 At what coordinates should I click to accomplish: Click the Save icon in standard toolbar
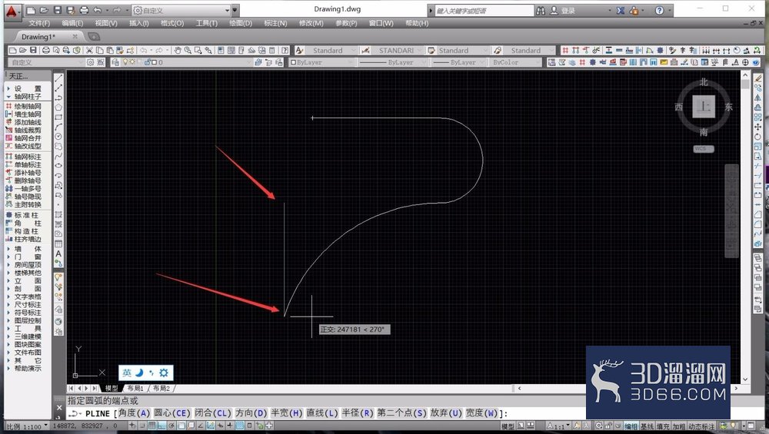pos(33,51)
